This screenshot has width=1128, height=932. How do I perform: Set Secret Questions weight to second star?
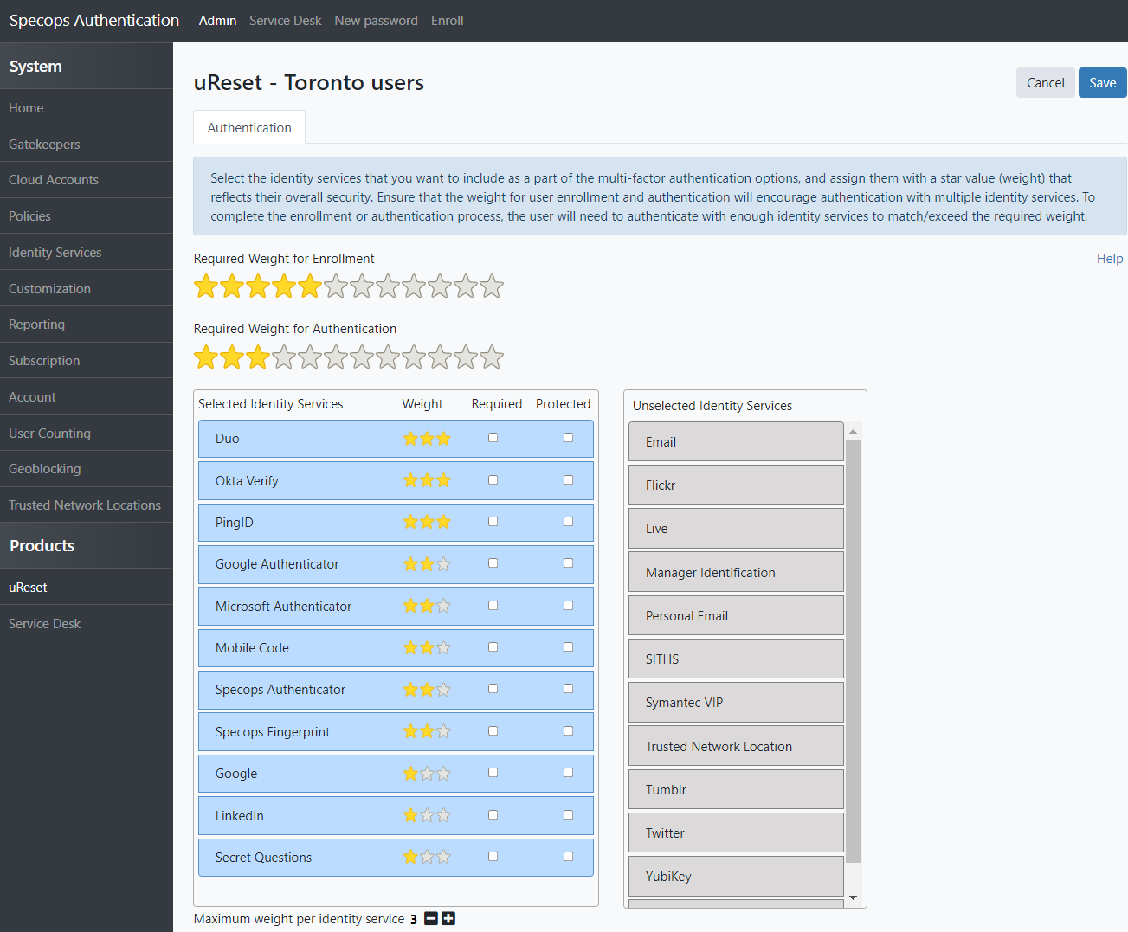coord(427,857)
